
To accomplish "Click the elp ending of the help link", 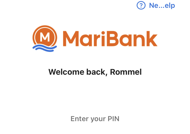I will pos(170,6).
